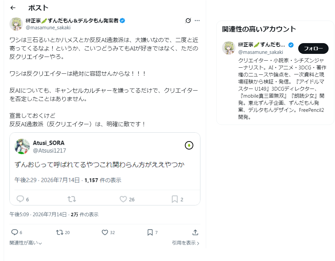
Task: Open 引用を表示 to view quotes
Action: (x=186, y=243)
